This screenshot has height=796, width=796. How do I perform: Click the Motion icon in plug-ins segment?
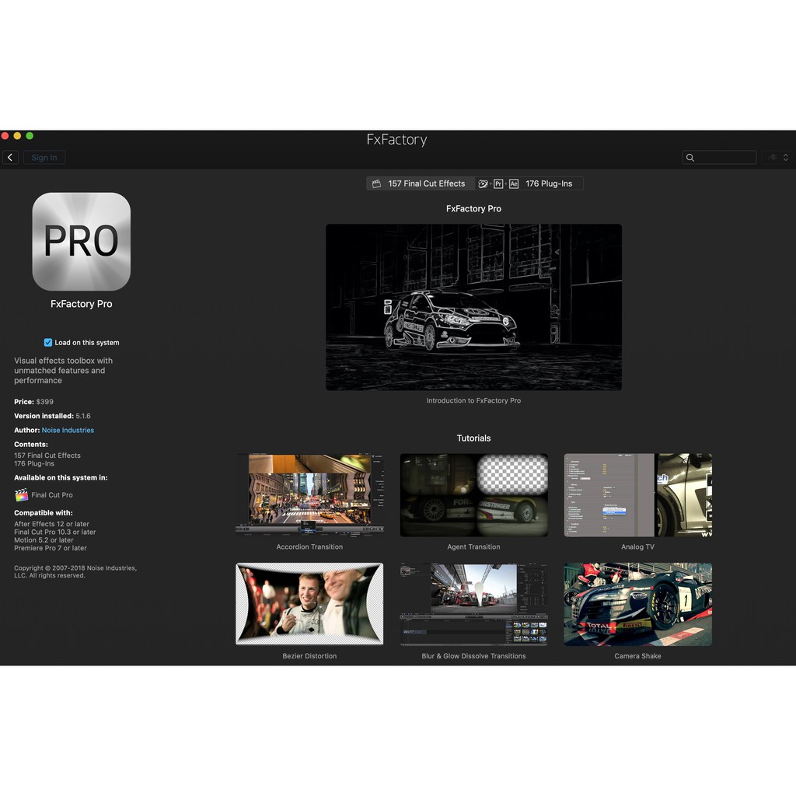[x=484, y=184]
